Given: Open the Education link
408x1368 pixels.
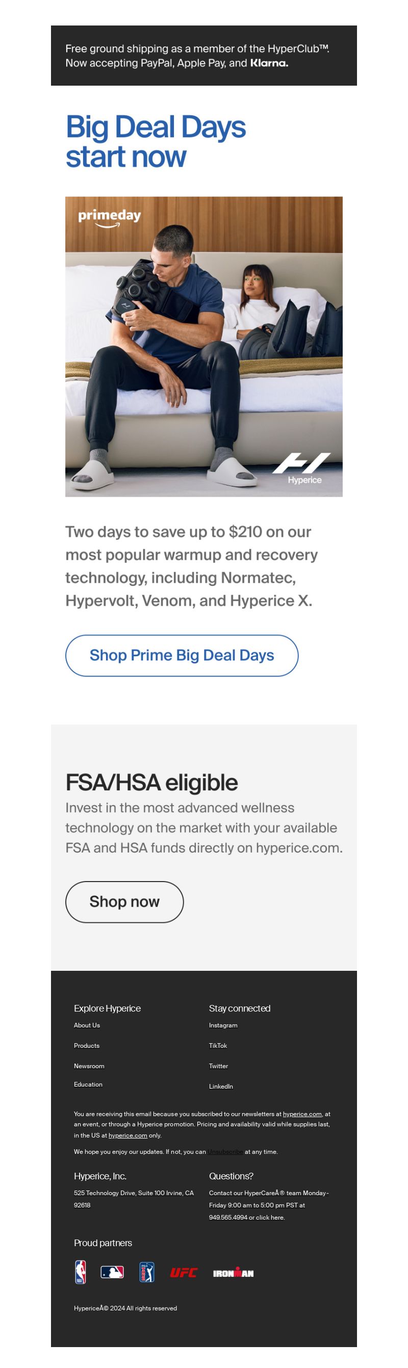Looking at the screenshot, I should coord(88,1085).
